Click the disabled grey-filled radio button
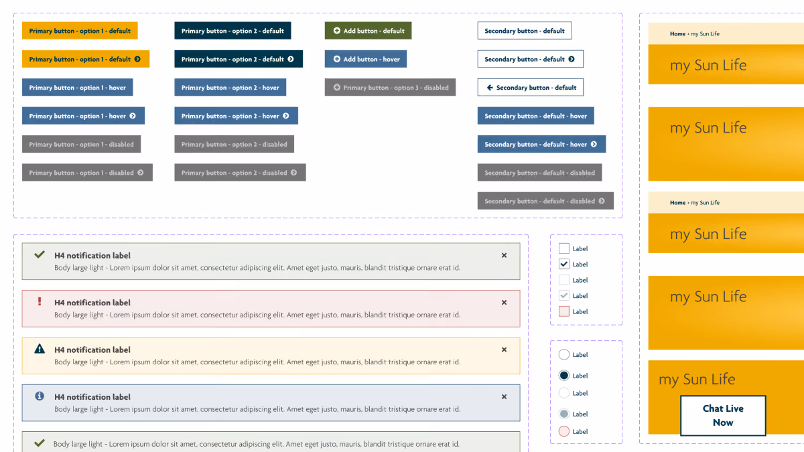This screenshot has height=452, width=804. [564, 414]
